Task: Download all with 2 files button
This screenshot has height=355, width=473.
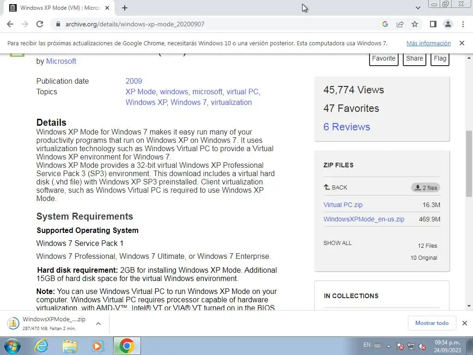Action: 425,188
